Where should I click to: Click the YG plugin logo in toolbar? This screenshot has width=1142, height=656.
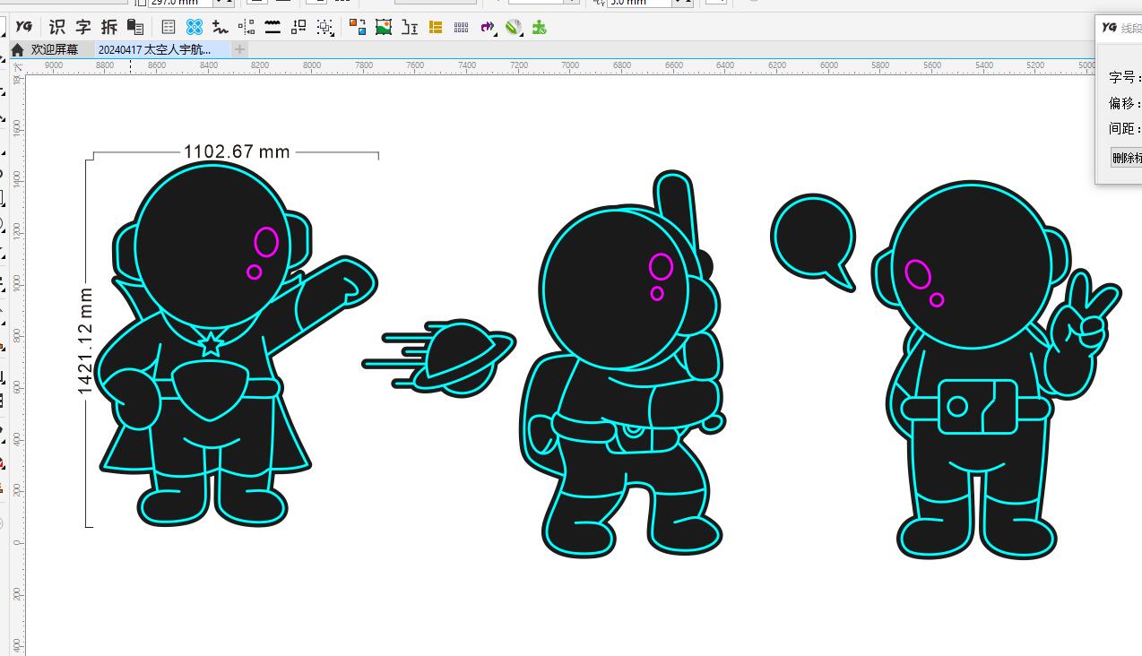click(x=24, y=27)
